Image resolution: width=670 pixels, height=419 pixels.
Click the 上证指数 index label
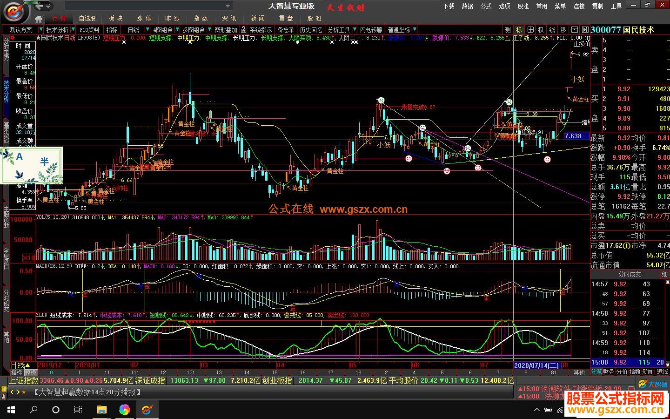(24, 380)
